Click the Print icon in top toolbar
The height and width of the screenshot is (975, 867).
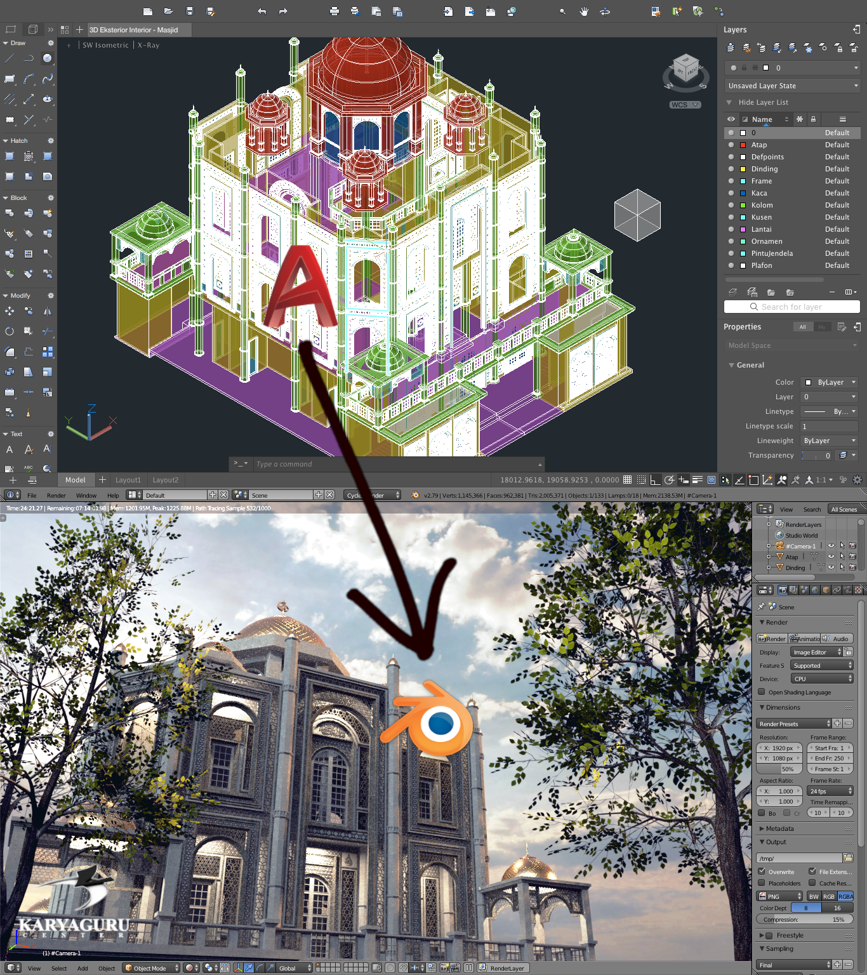point(334,11)
